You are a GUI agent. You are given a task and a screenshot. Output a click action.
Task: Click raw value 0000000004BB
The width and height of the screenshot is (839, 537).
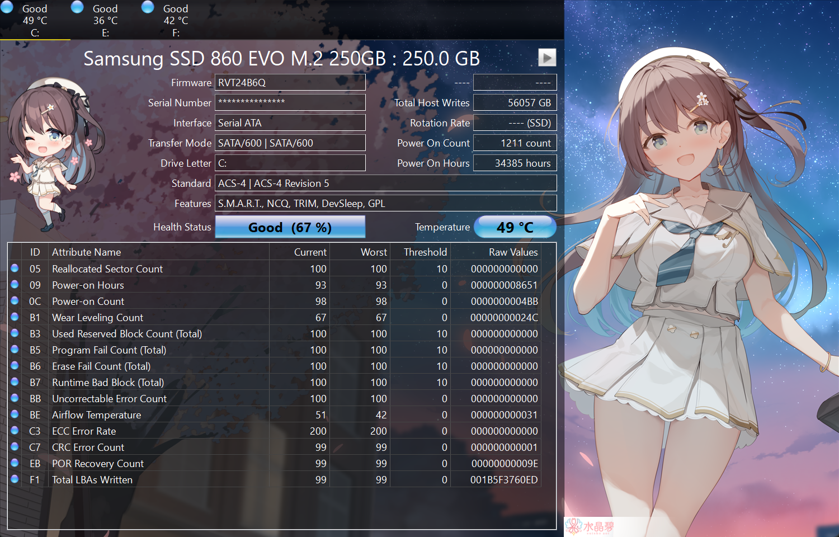pos(505,302)
